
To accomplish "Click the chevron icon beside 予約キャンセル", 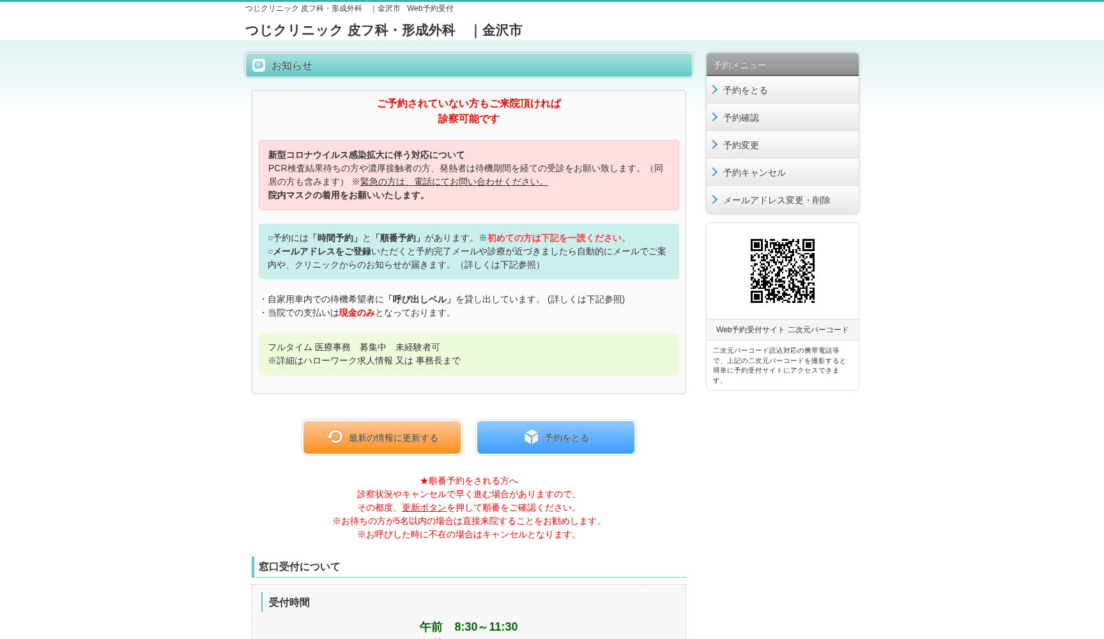I will pos(714,172).
